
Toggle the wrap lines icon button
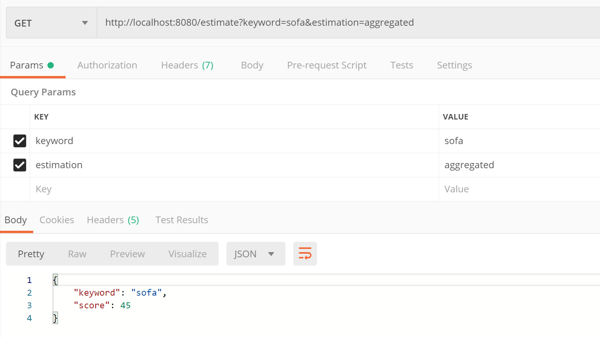pyautogui.click(x=305, y=254)
